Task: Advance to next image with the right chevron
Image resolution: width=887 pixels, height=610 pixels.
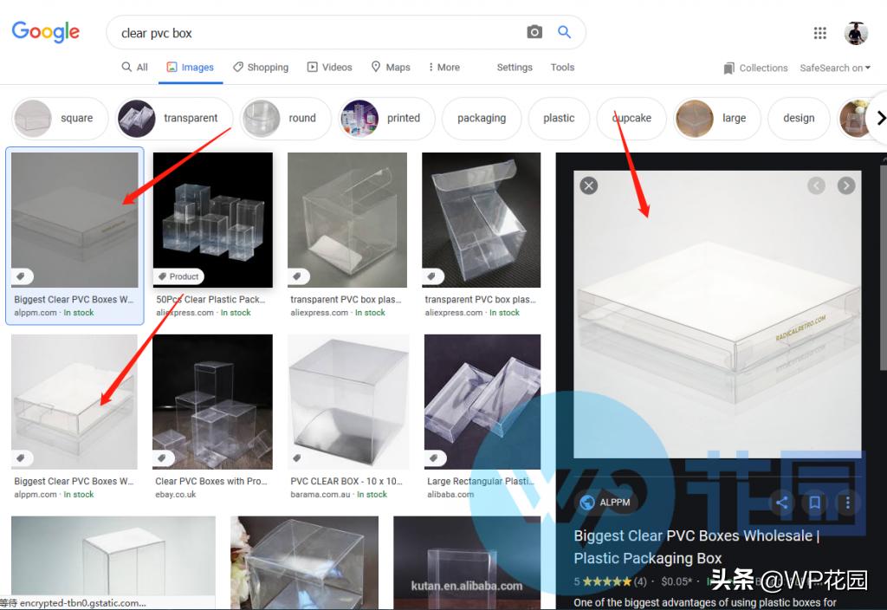Action: tap(846, 185)
